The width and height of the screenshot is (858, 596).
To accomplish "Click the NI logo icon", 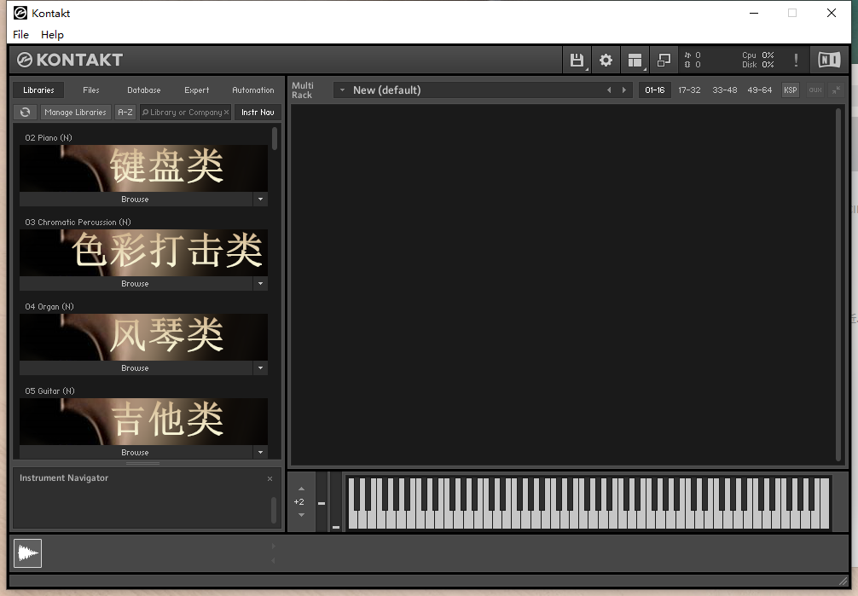I will pos(829,60).
